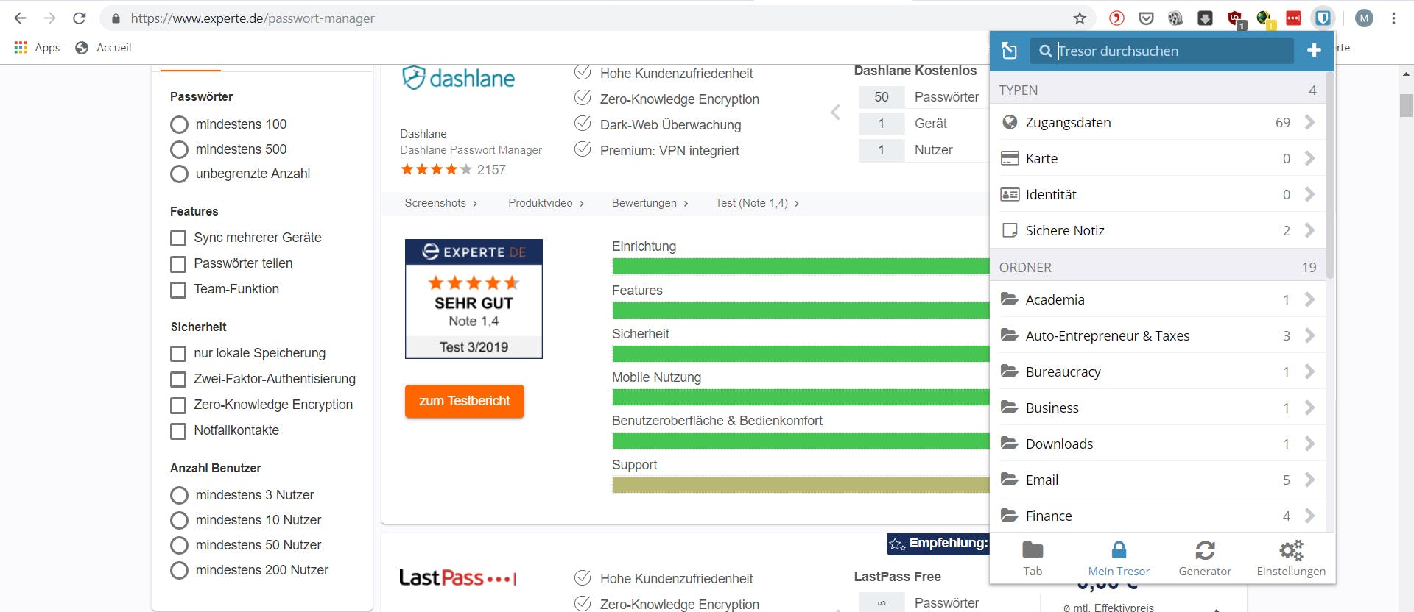Screen dimensions: 1414x612
Task: Click the green Einrichtung rating bar
Action: click(x=801, y=266)
